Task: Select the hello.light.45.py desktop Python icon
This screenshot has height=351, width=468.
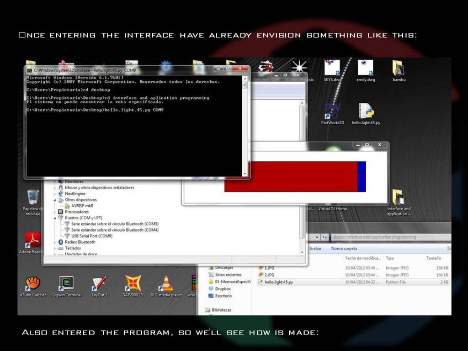Action: (366, 111)
